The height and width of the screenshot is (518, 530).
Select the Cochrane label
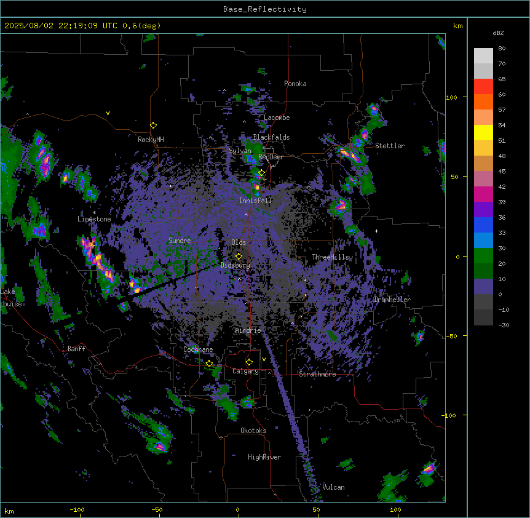(x=198, y=349)
